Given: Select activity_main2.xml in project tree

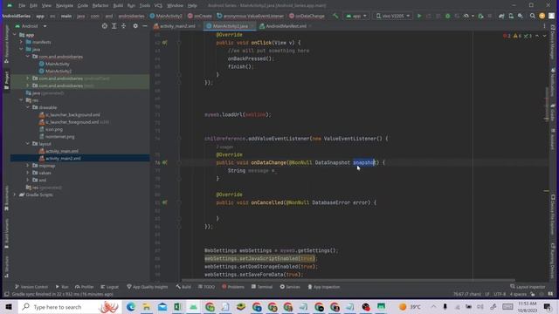Looking at the screenshot, I should [x=63, y=158].
